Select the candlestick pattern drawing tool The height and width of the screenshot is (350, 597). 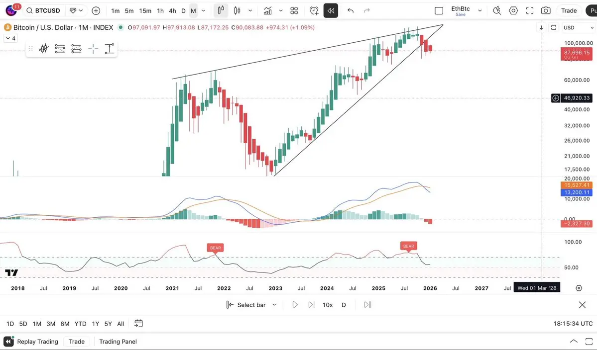tap(44, 49)
